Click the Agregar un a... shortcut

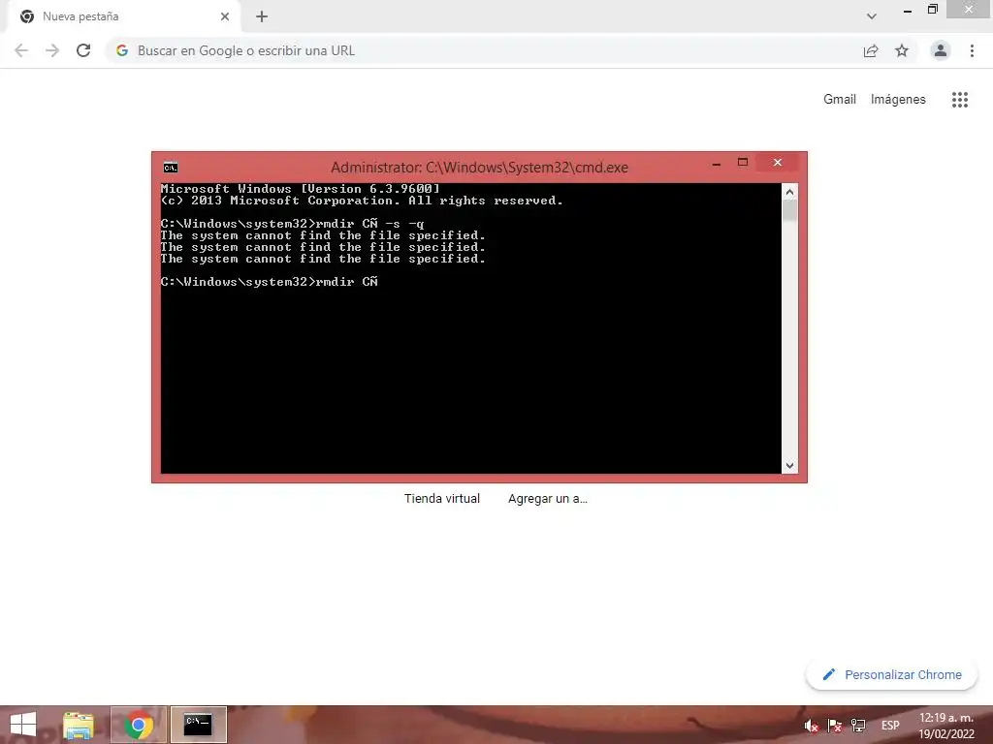[x=548, y=499]
